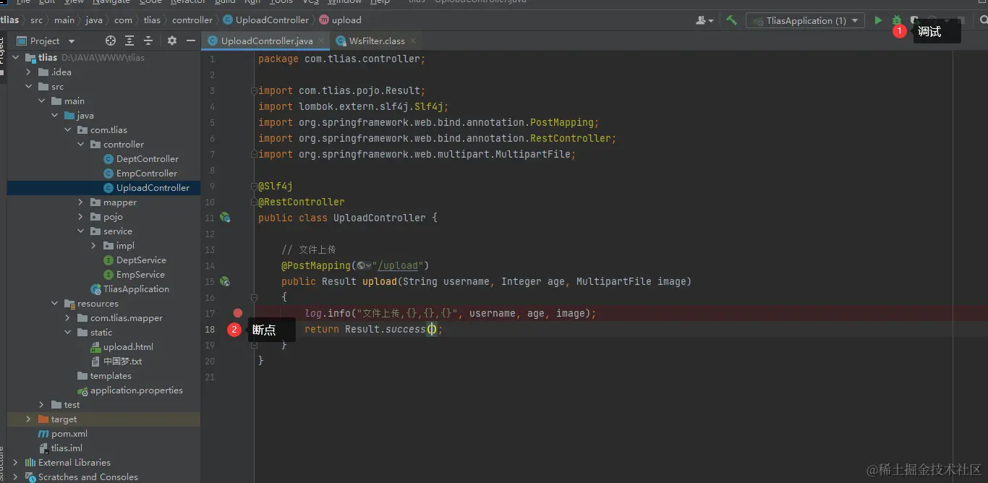This screenshot has width=988, height=483.
Task: Click the controller breadcrumb segment
Action: click(192, 20)
